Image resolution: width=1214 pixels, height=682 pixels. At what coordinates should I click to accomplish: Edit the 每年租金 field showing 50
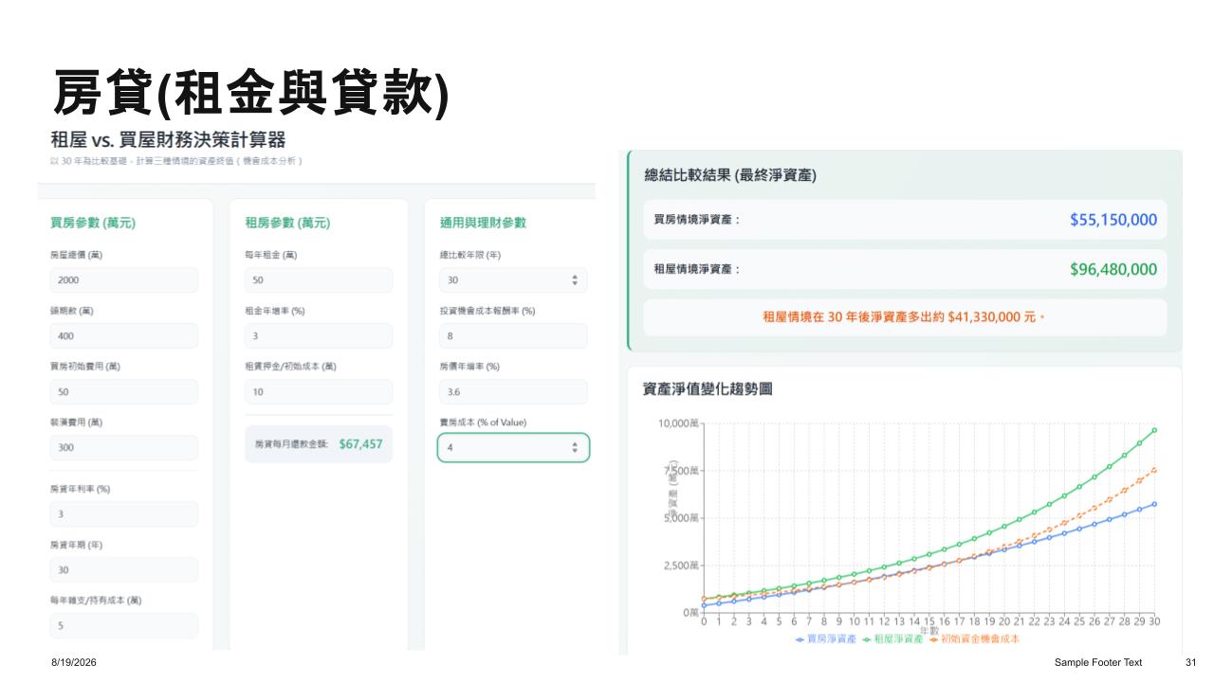tap(319, 280)
